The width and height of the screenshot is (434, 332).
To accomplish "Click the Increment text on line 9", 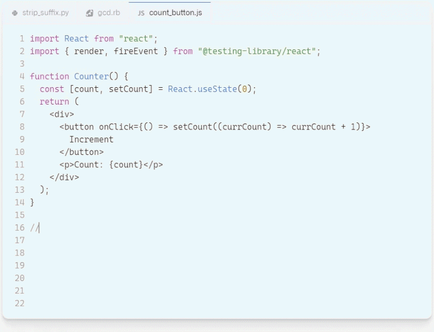I will coord(91,139).
